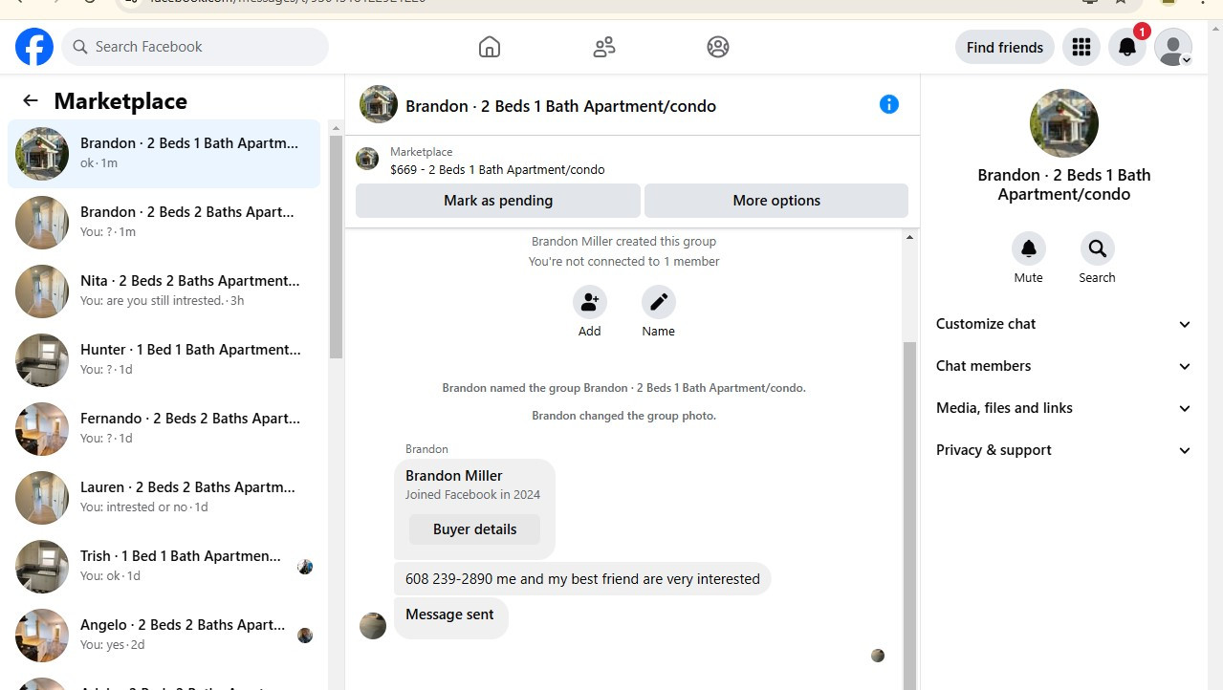Click the conversation list scrollbar
1223x690 pixels.
click(336, 247)
